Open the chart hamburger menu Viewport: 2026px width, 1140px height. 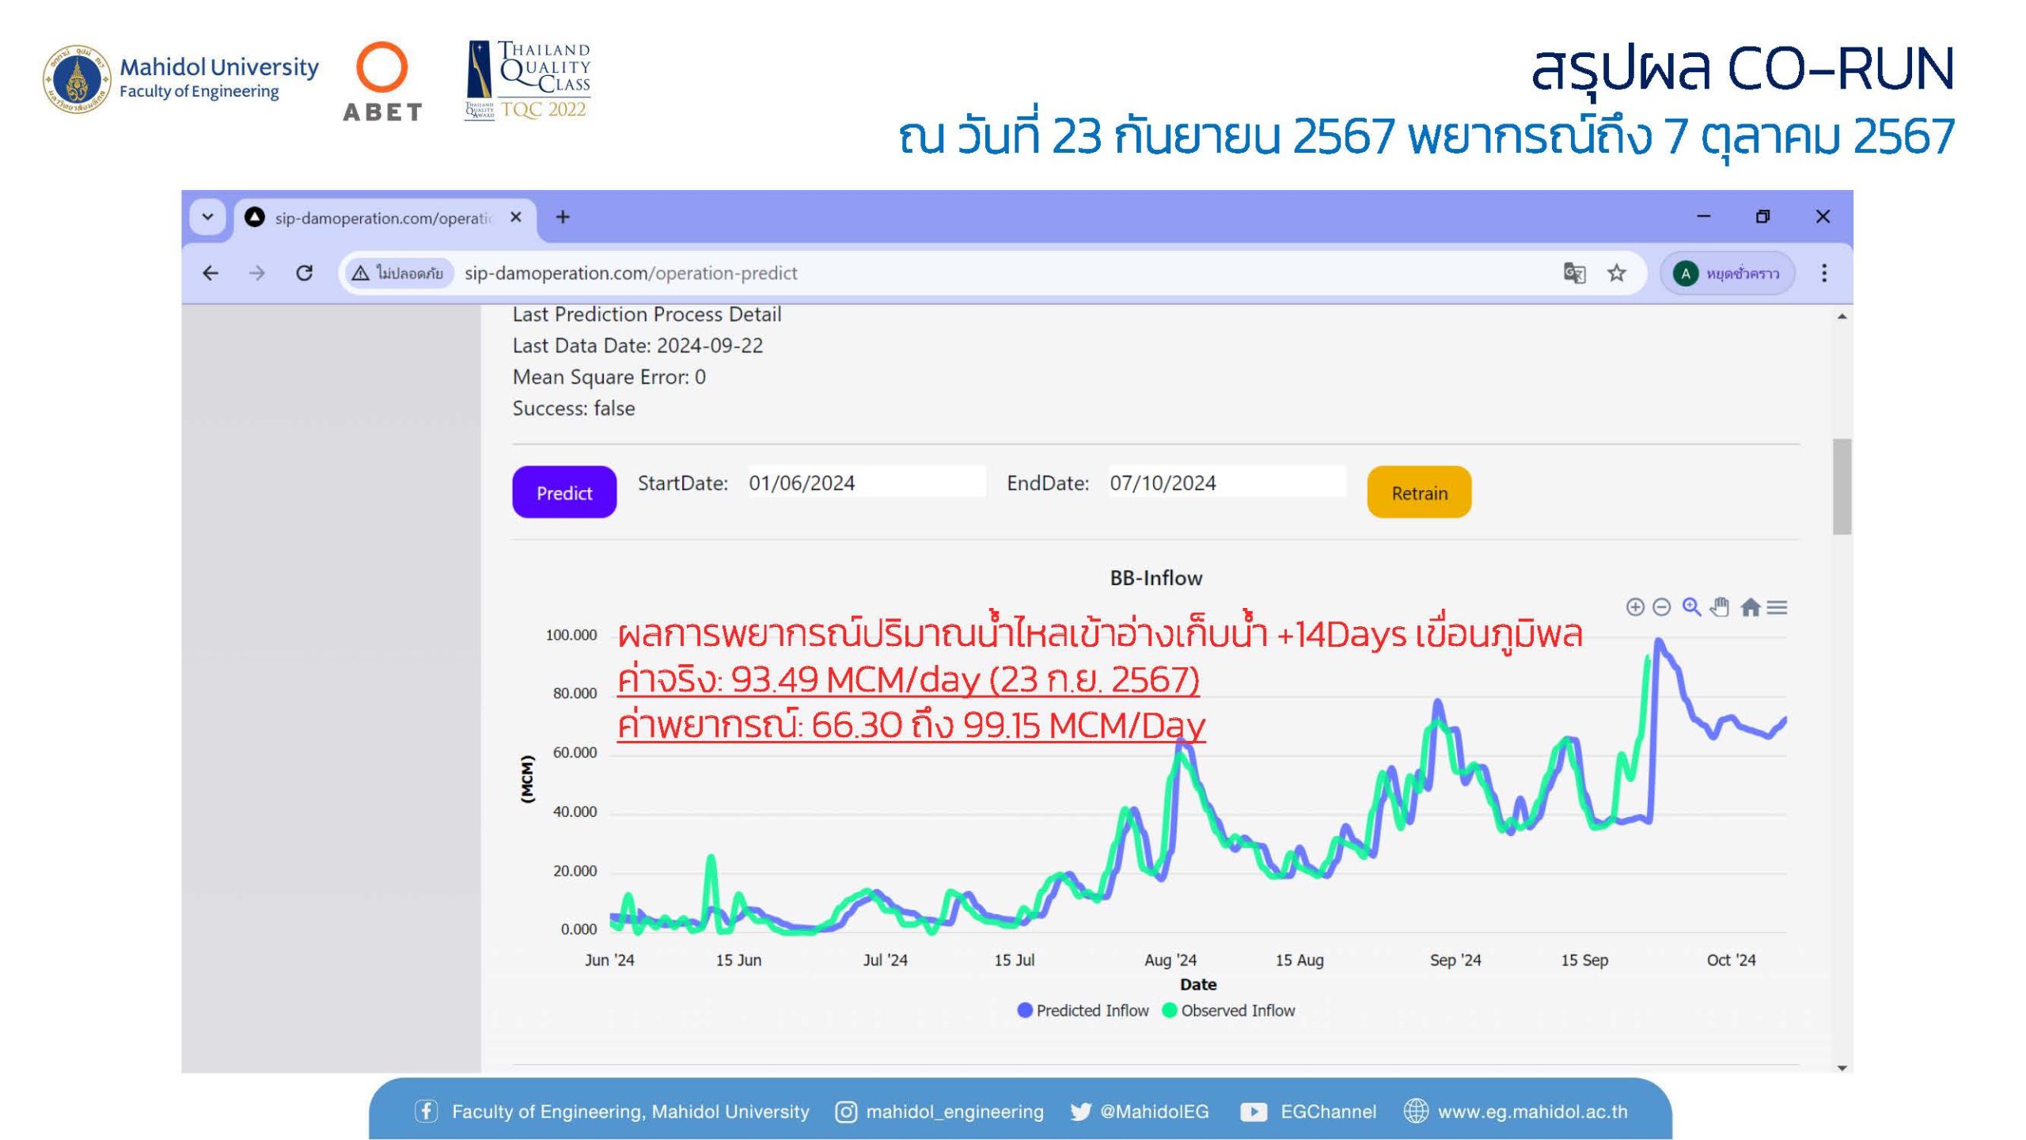1777,607
